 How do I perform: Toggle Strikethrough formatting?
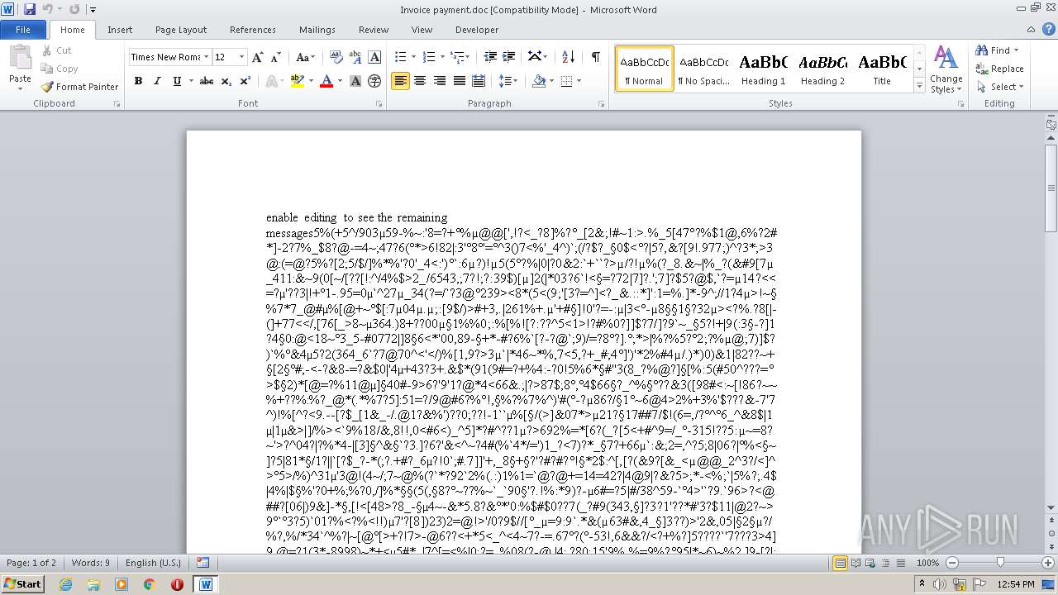pyautogui.click(x=207, y=81)
